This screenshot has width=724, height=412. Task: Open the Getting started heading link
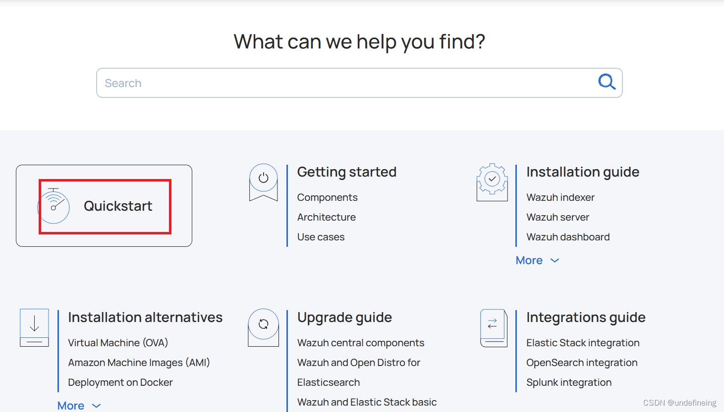[347, 172]
